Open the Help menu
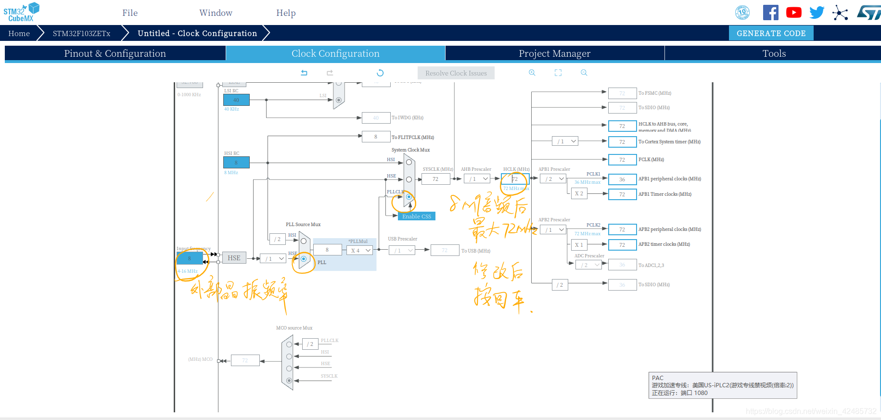Screen dimensions: 881x420 click(286, 13)
